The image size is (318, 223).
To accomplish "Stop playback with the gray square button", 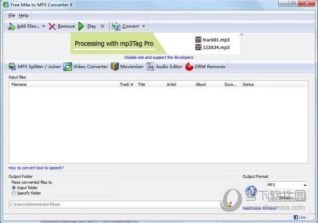I will 103,26.
